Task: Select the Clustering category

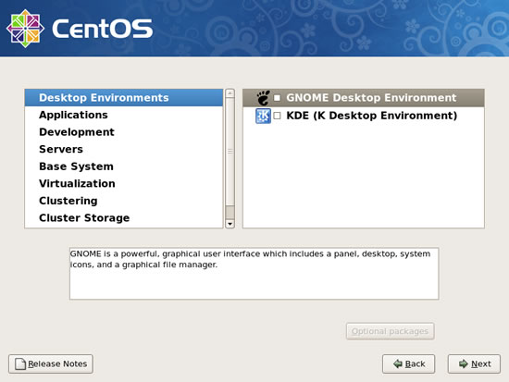Action: [124, 201]
